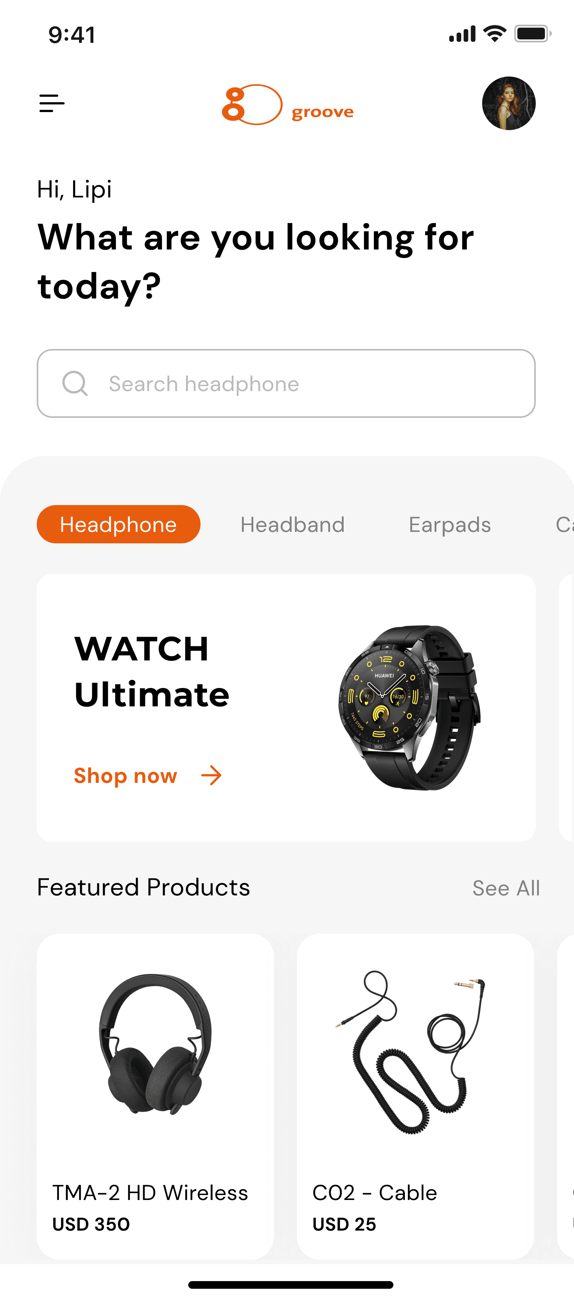This screenshot has width=574, height=1301.
Task: Open the user profile avatar
Action: [508, 104]
